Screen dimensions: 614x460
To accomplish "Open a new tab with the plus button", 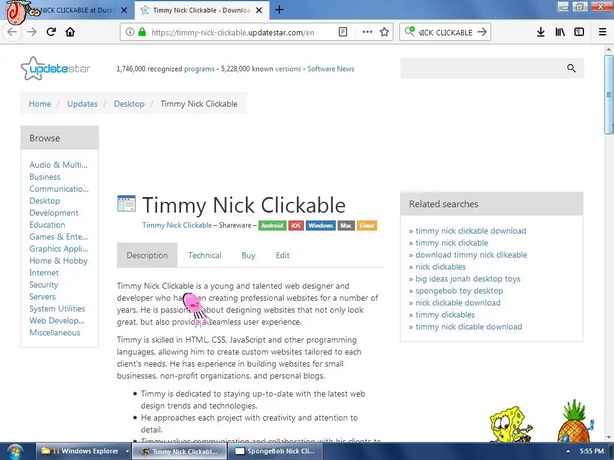I will (x=279, y=10).
